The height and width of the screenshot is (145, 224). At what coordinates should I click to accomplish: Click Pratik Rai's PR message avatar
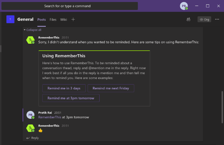(31, 115)
